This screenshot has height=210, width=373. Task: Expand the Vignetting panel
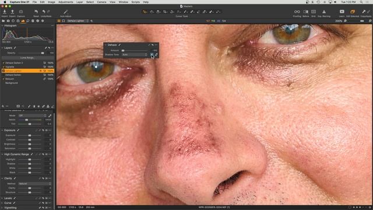click(2, 208)
